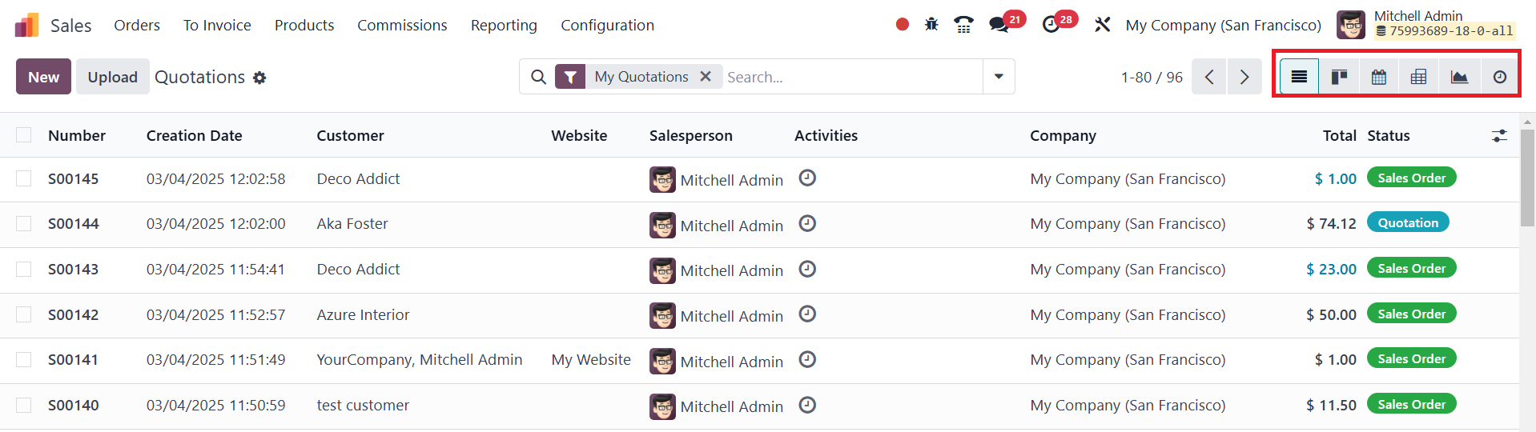Viewport: 1536px width, 432px height.
Task: Select the checkbox for order S00145
Action: click(24, 178)
